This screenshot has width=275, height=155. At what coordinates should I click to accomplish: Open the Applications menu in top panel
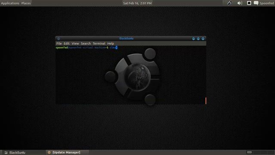click(x=10, y=3)
